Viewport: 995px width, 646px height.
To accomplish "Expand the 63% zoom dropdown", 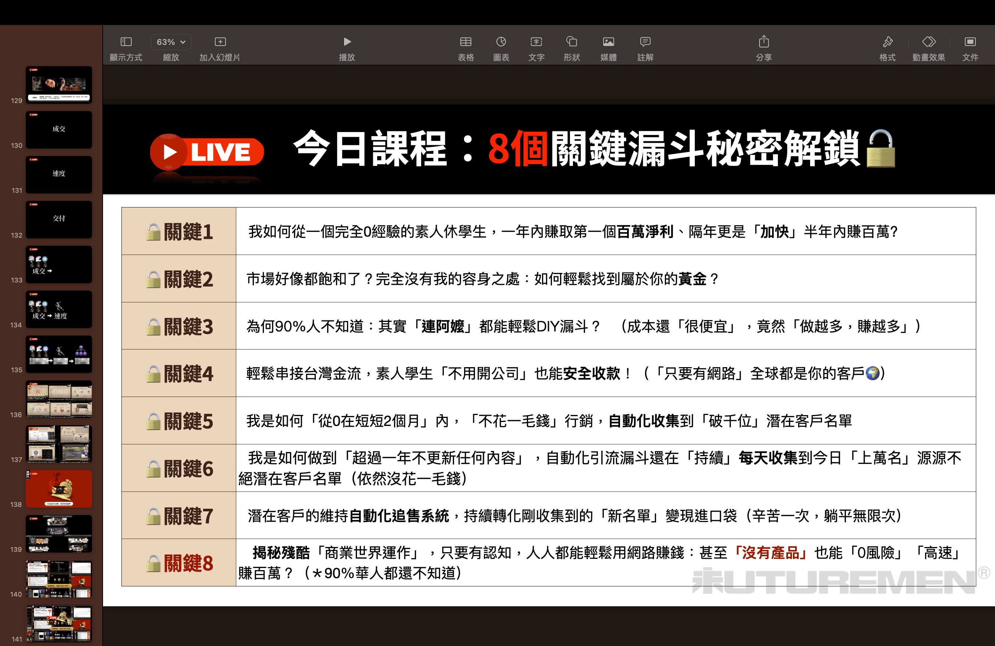I will pos(171,42).
